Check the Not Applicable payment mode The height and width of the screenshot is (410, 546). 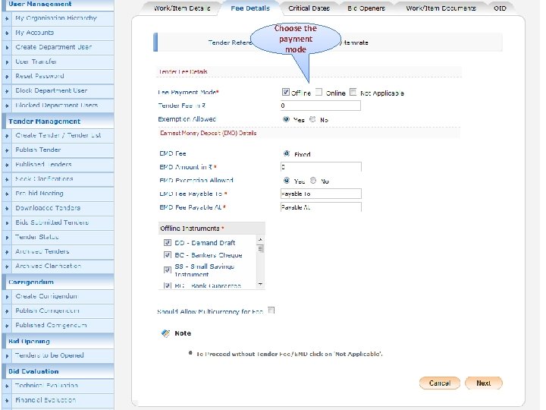(353, 92)
